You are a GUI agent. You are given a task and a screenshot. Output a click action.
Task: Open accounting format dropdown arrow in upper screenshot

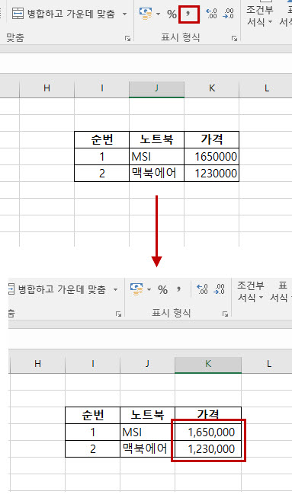point(158,14)
